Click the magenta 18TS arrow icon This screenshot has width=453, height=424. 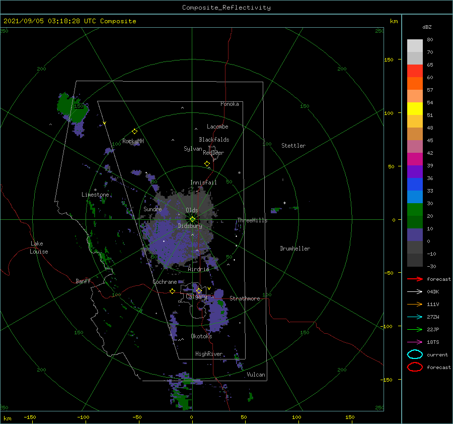point(415,342)
